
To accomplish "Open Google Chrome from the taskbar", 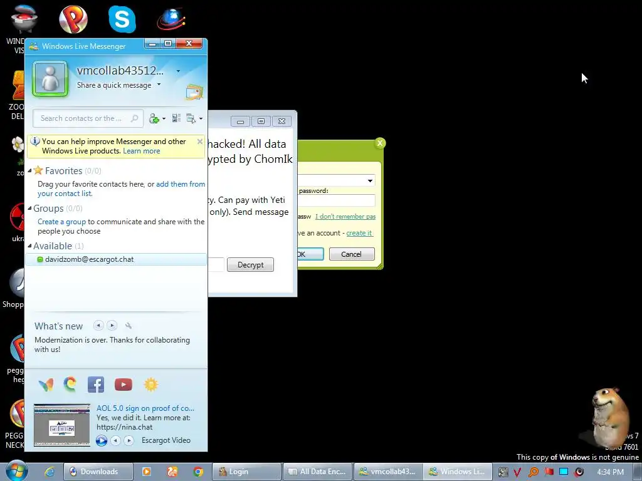I will click(x=198, y=472).
